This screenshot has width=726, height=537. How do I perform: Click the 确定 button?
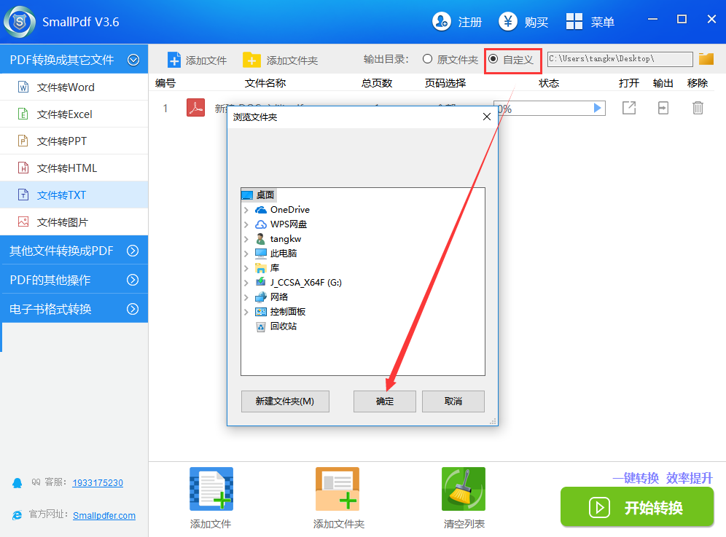coord(385,401)
